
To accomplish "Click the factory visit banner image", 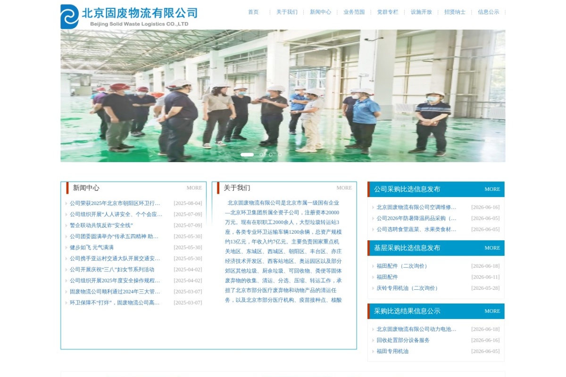I will pos(283,96).
